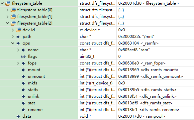The width and height of the screenshot is (194, 120).
Task: Expand the dev_id member
Action: coord(13,30)
